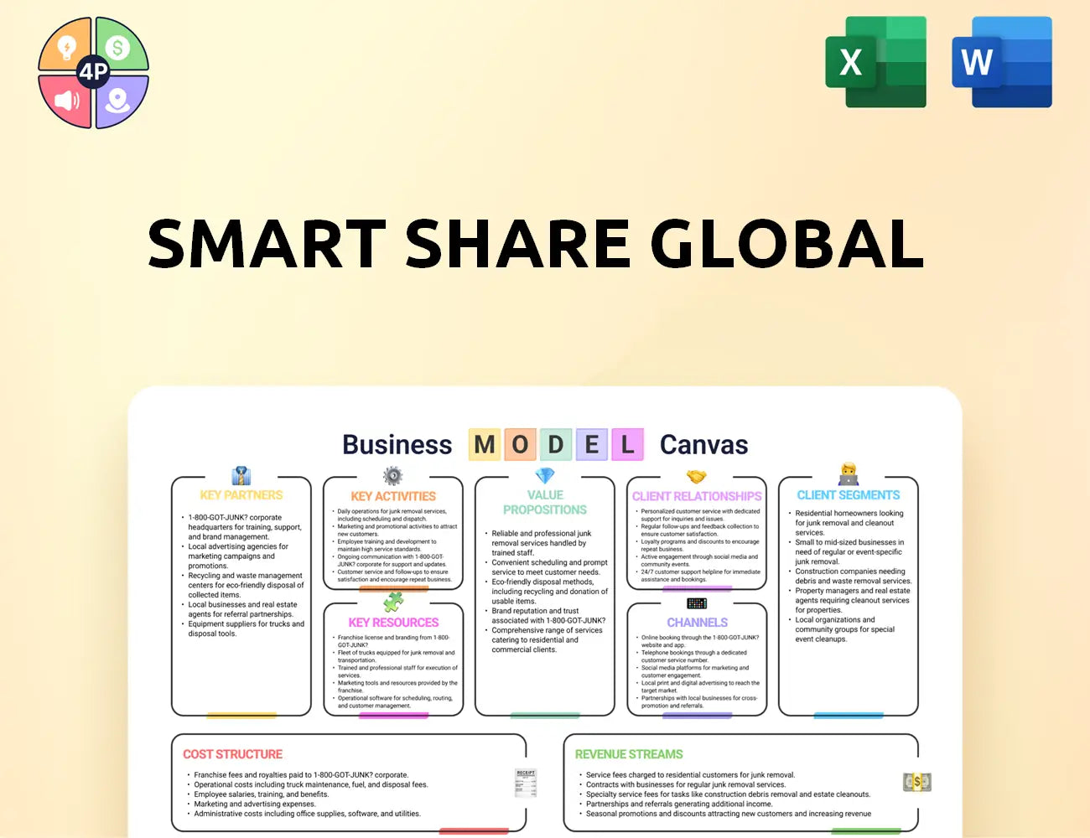
Task: Click the Key Partners businessman icon
Action: coord(241,476)
